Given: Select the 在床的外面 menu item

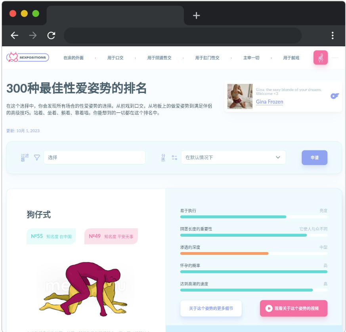Looking at the screenshot, I should coord(73,58).
